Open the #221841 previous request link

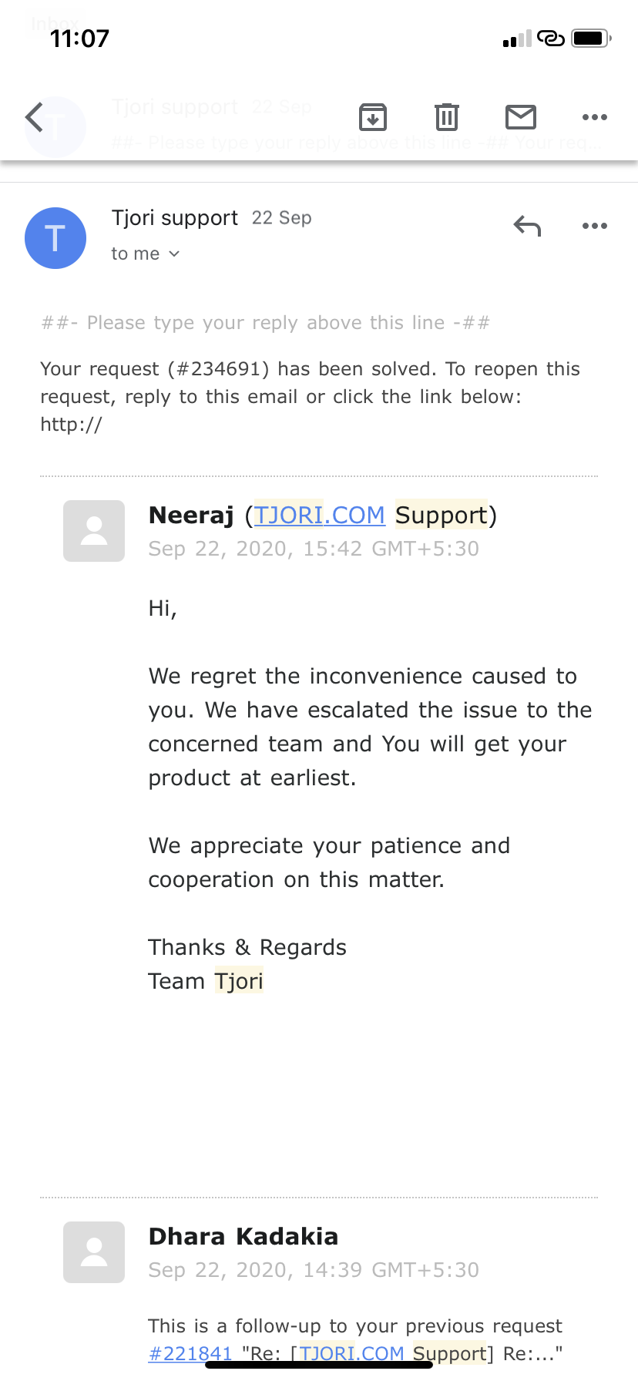190,1353
